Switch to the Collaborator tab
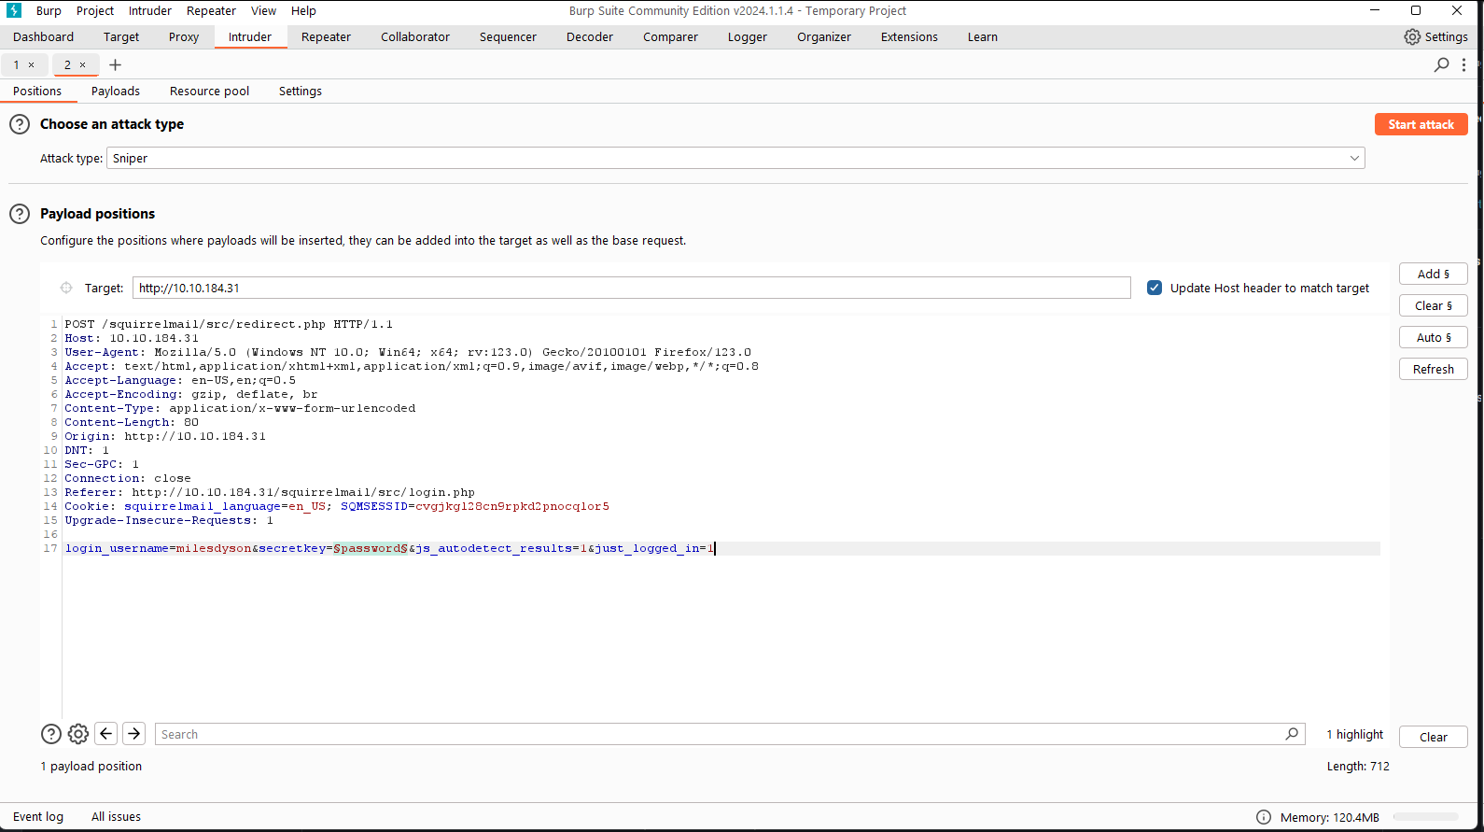This screenshot has height=832, width=1484. click(415, 36)
